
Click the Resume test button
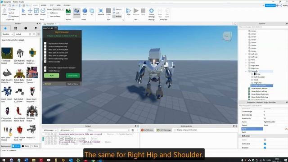[136, 12]
